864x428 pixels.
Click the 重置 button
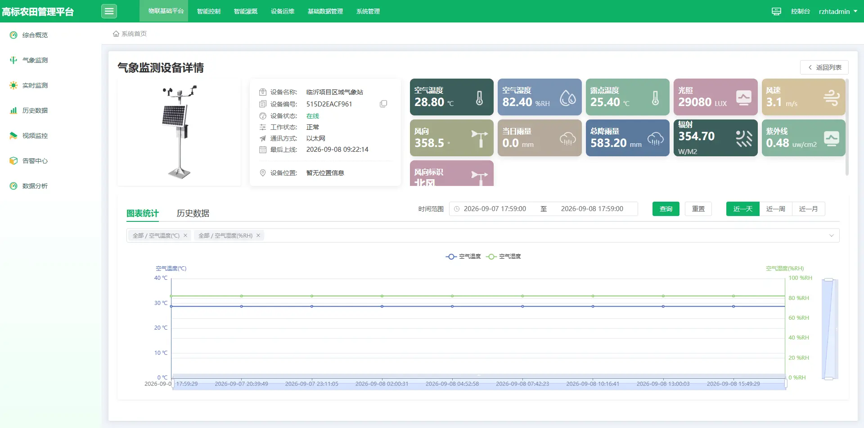(x=698, y=209)
